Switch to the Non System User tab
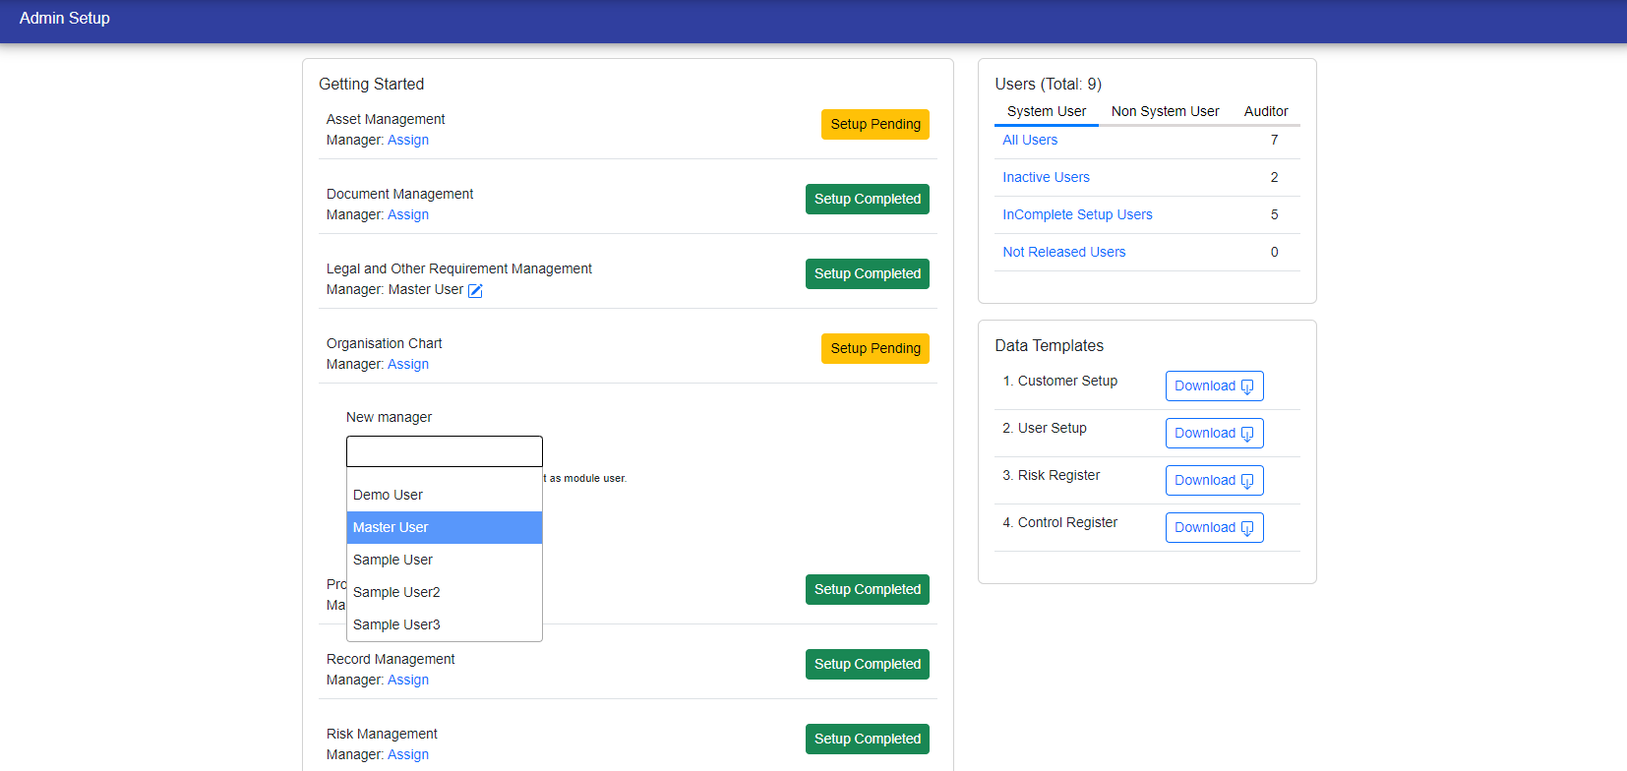 pyautogui.click(x=1165, y=111)
